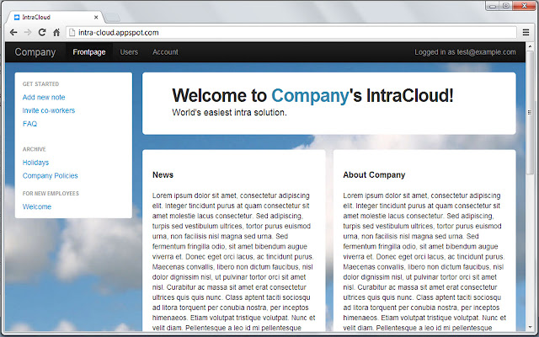
Task: Open Invite co-workers link
Action: tap(49, 110)
